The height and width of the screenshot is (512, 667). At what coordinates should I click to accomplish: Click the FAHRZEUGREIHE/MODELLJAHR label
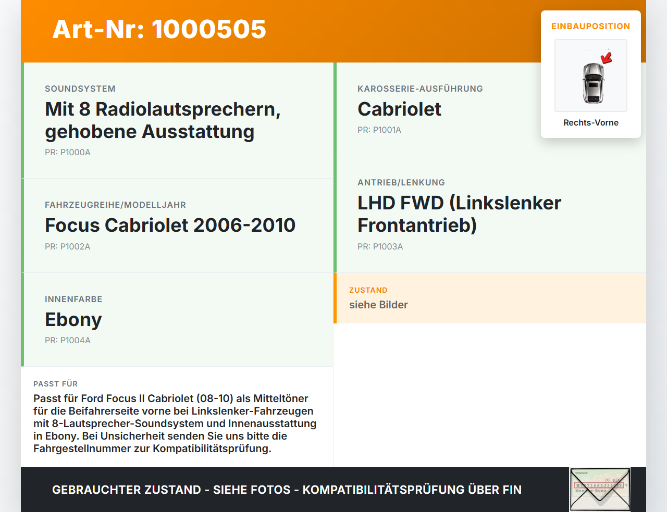[115, 205]
